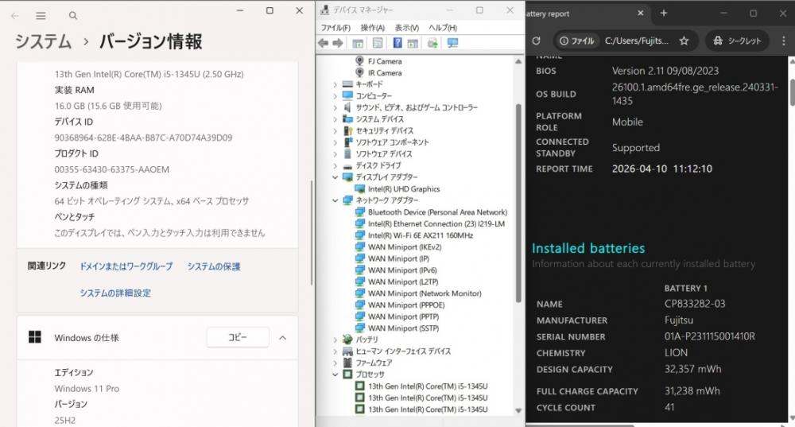The image size is (795, 427).
Task: Expand the ヒューマン インターフェイス デバイス node
Action: tap(335, 351)
